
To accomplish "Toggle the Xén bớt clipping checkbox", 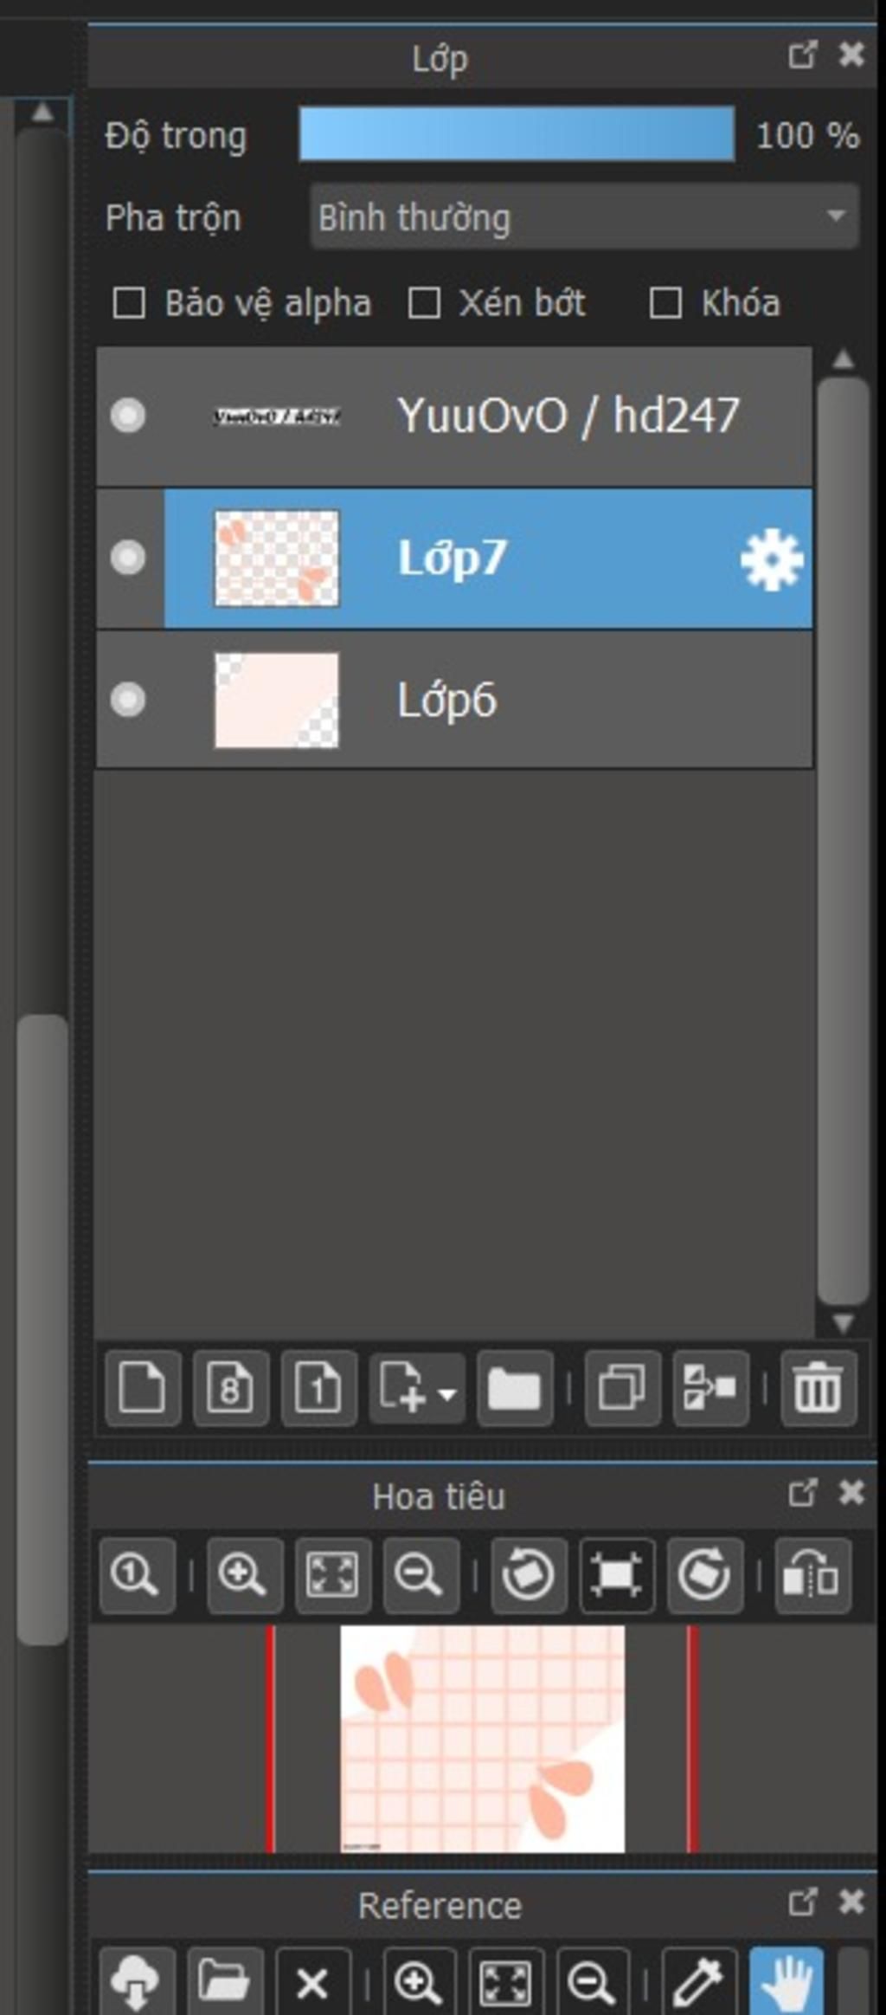I will pyautogui.click(x=424, y=303).
